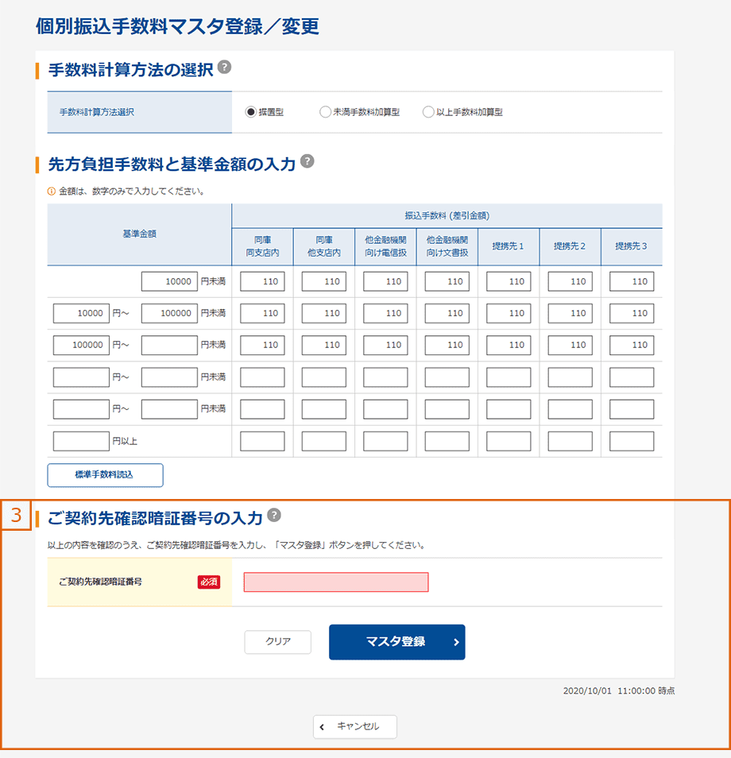Click fourth row empty 提携先2 fee field

coord(570,377)
